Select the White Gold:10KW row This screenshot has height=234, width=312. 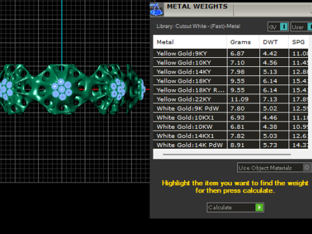pos(231,127)
